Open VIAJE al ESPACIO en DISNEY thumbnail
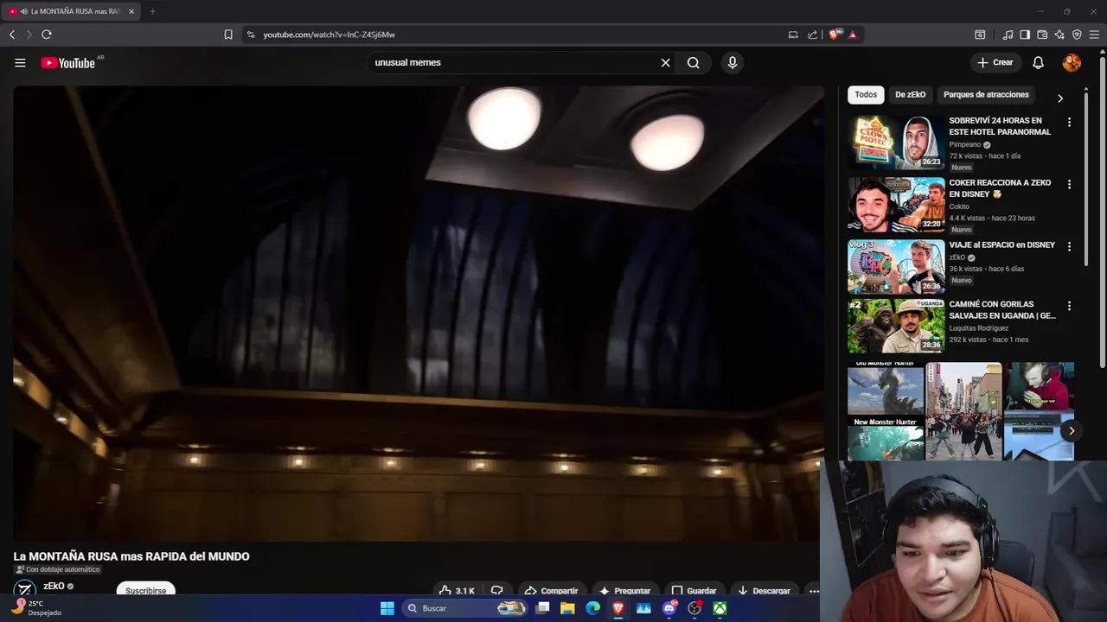Image resolution: width=1107 pixels, height=622 pixels. point(896,267)
